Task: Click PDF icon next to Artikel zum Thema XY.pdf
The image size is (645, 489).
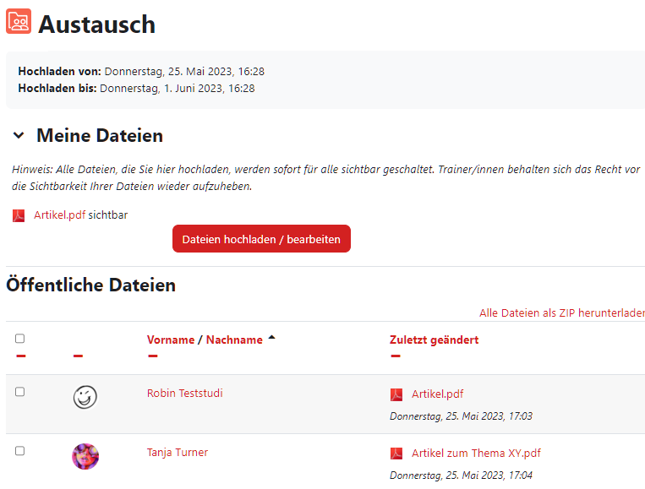Action: point(396,454)
